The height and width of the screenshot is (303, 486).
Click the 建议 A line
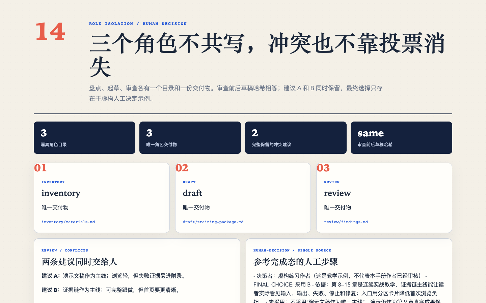(114, 276)
